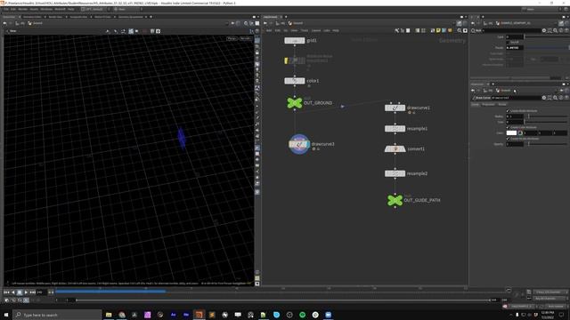
Task: Select the color1 node
Action: click(295, 81)
